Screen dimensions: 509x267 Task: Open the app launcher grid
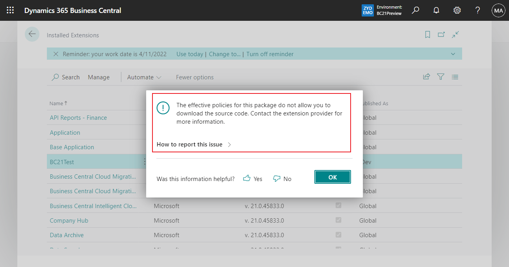(x=10, y=10)
